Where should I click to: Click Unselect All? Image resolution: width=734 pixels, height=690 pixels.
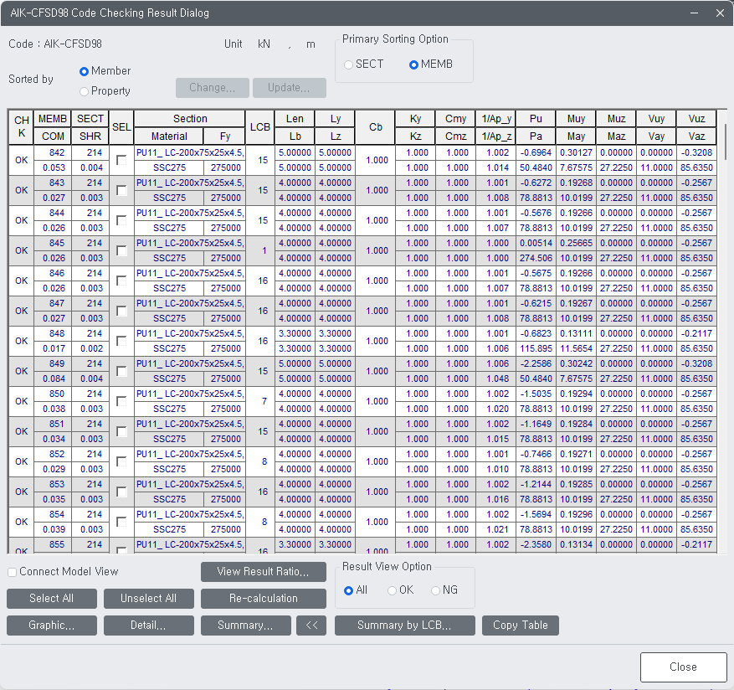[x=148, y=598]
